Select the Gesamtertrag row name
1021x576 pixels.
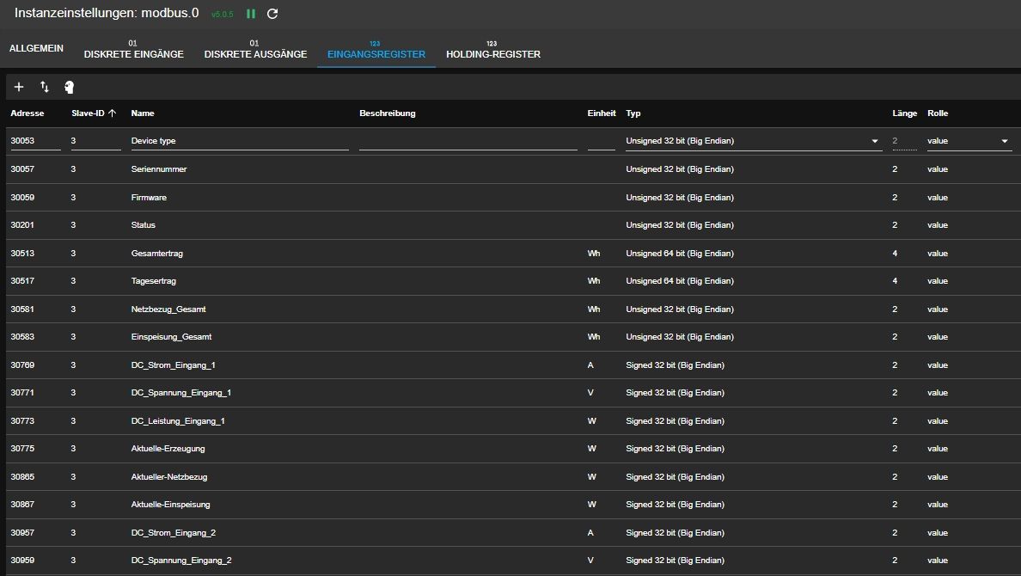(x=157, y=254)
